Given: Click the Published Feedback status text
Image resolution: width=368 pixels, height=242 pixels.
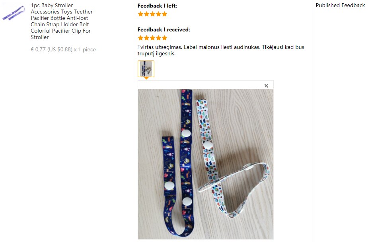Looking at the screenshot, I should tap(340, 6).
